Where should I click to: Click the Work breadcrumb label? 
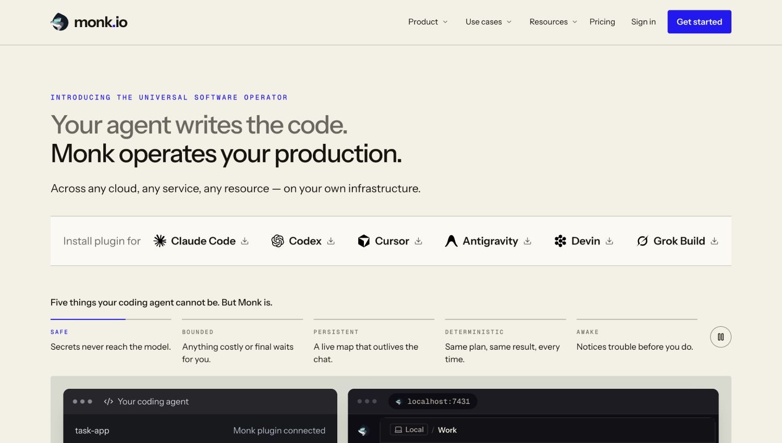(447, 430)
